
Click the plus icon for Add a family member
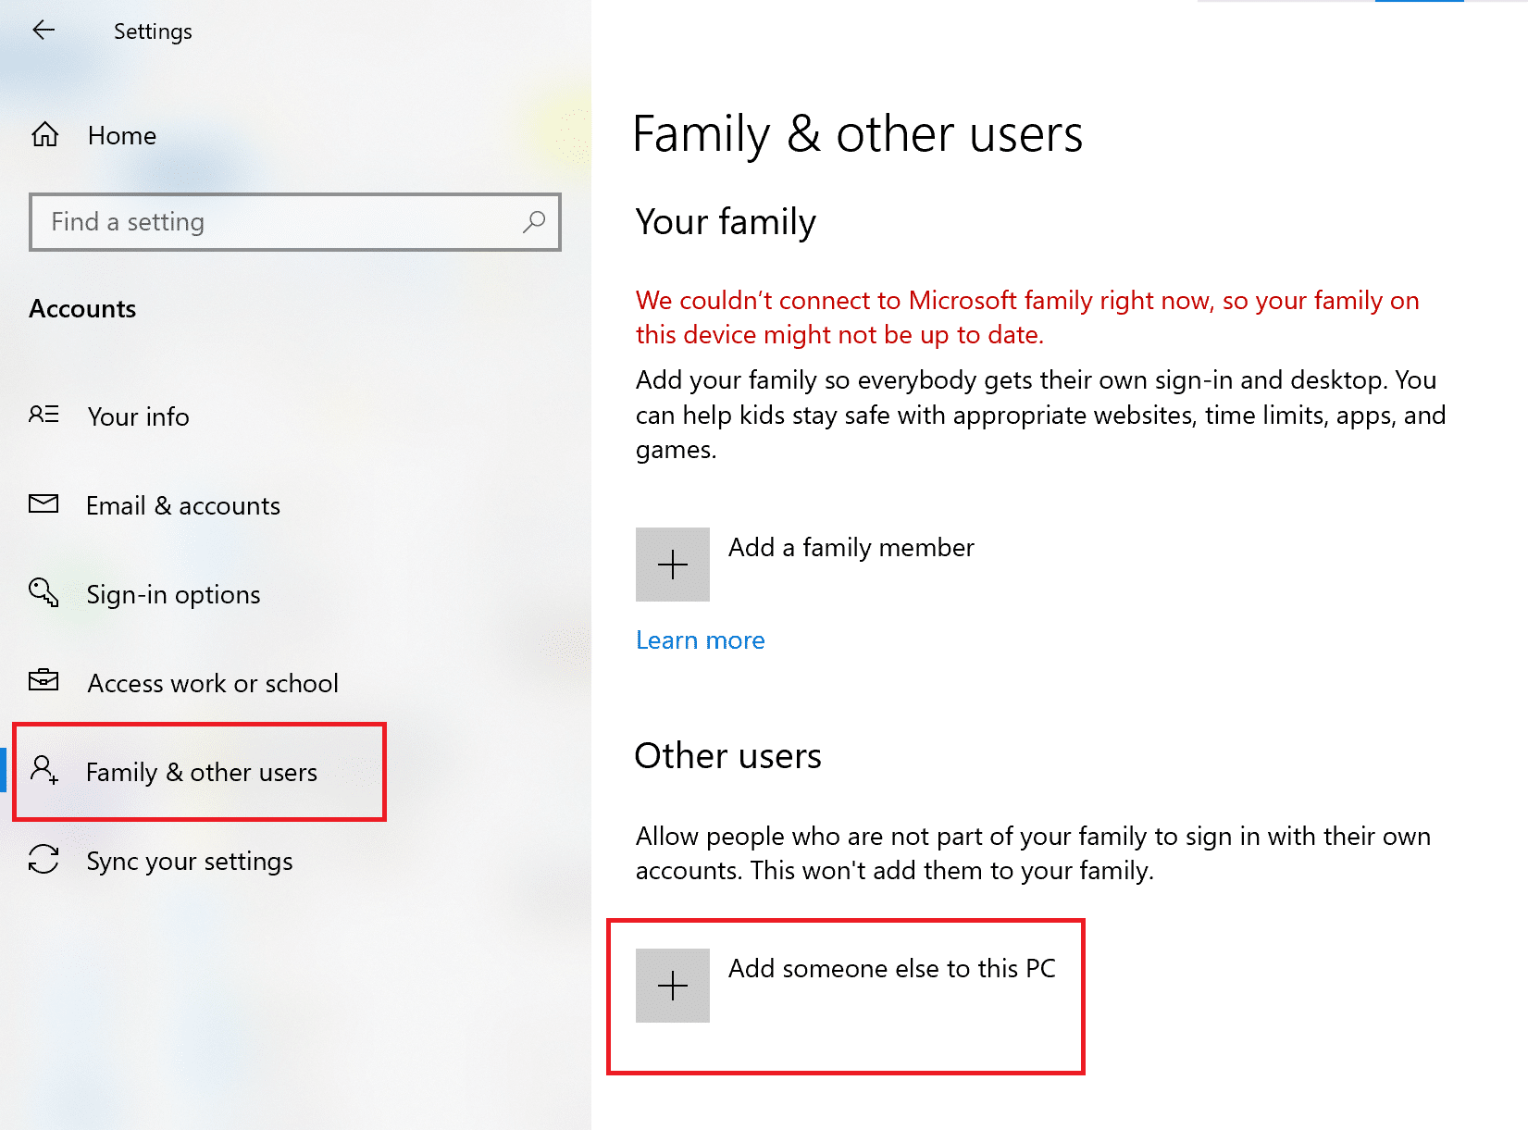[x=672, y=565]
